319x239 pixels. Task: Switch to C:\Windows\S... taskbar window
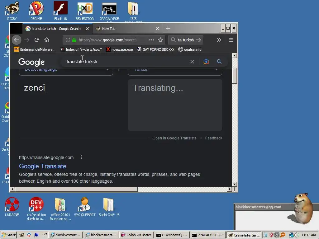pyautogui.click(x=172, y=235)
